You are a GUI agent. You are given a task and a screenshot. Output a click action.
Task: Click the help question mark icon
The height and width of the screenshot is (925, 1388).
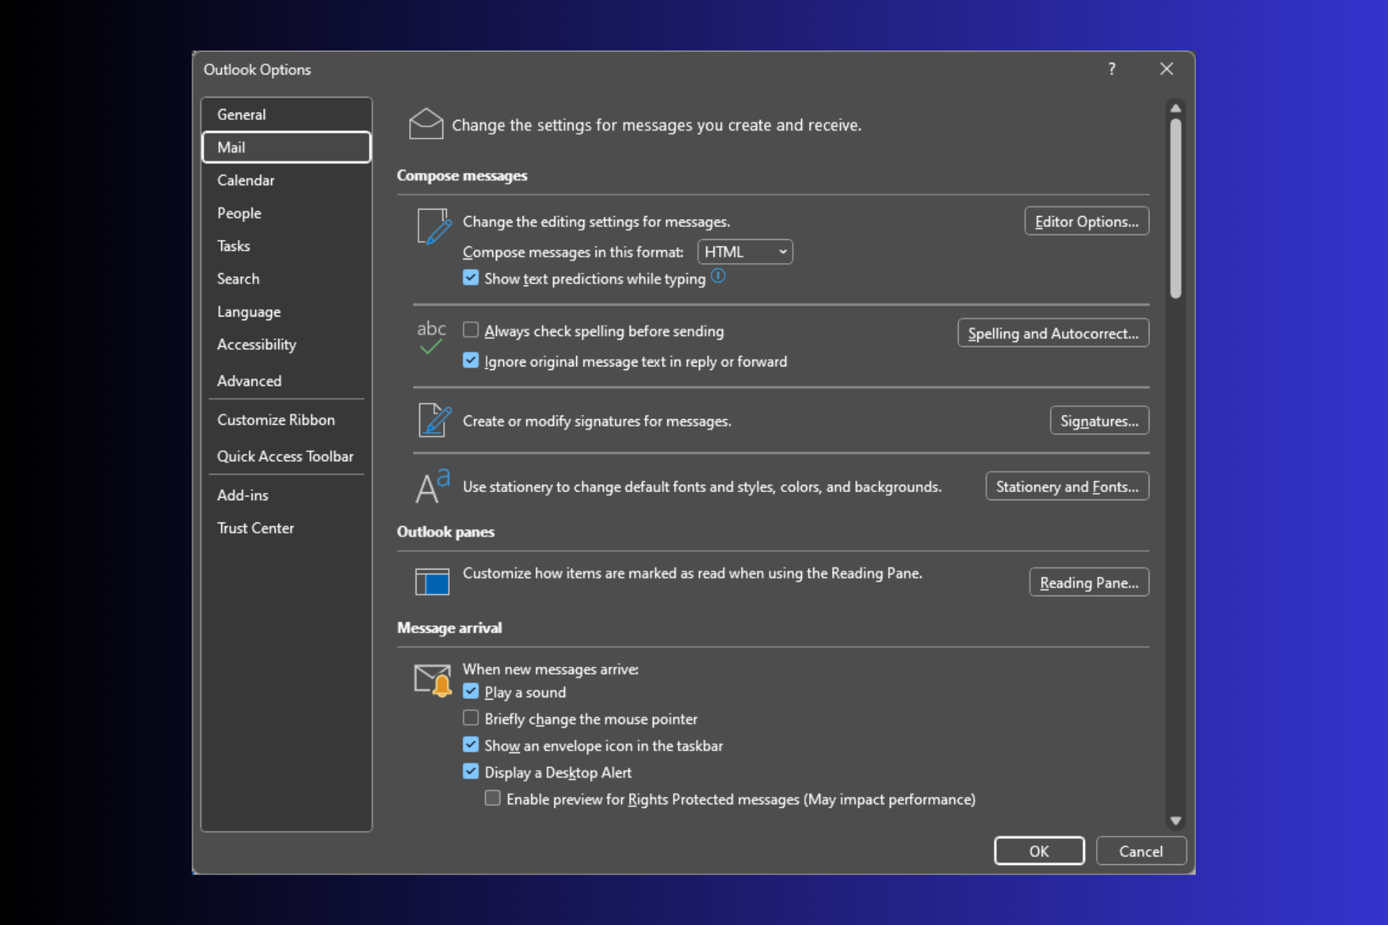point(1113,69)
